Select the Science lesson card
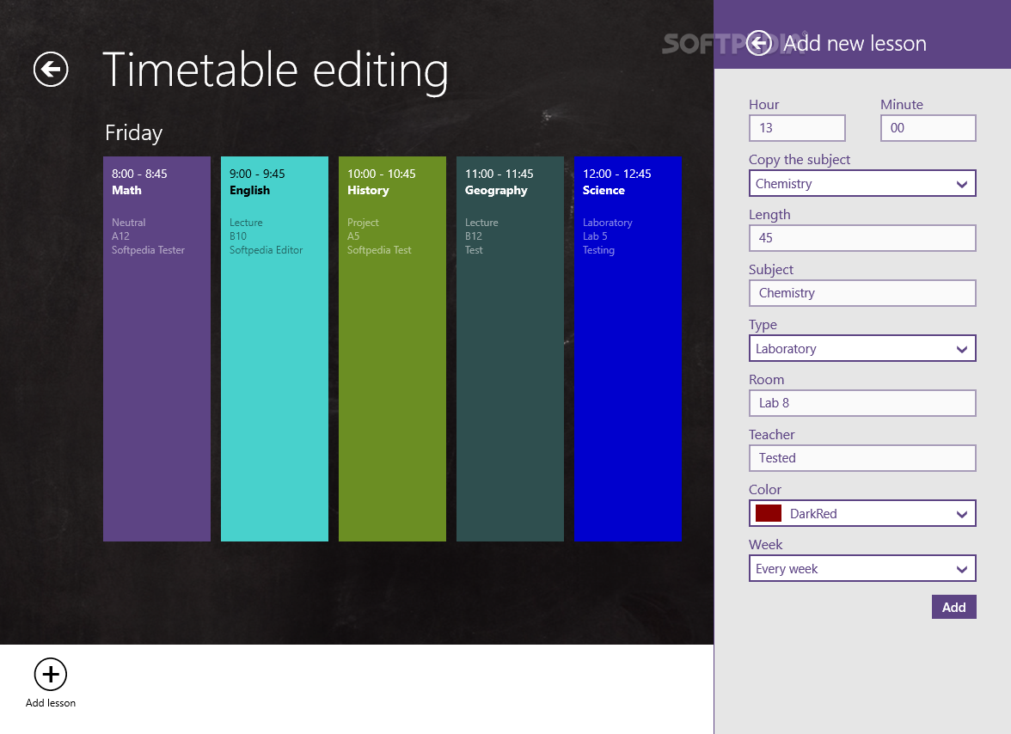The width and height of the screenshot is (1011, 734). (628, 349)
